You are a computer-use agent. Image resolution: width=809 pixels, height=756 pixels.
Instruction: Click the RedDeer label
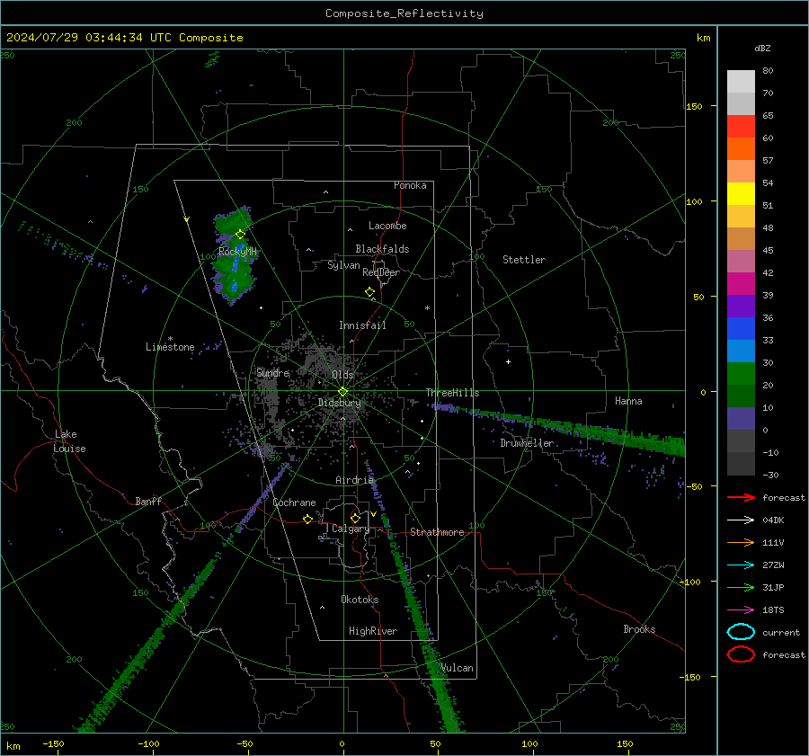tap(381, 272)
